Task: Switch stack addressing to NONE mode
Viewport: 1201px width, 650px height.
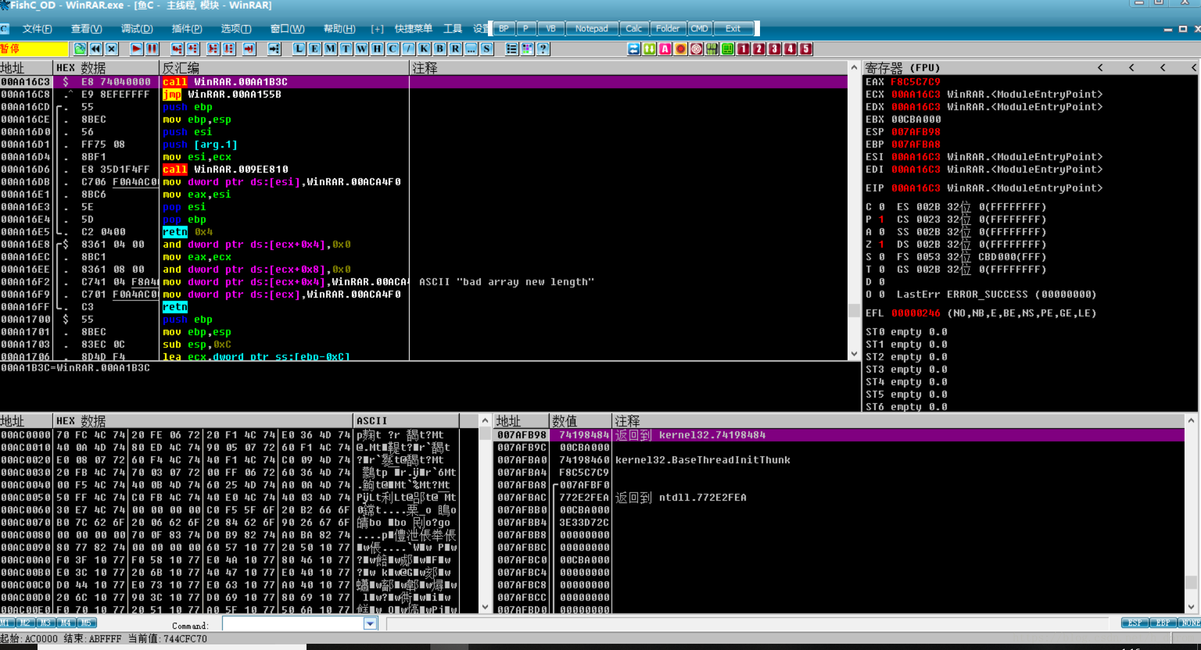Action: pyautogui.click(x=1190, y=622)
